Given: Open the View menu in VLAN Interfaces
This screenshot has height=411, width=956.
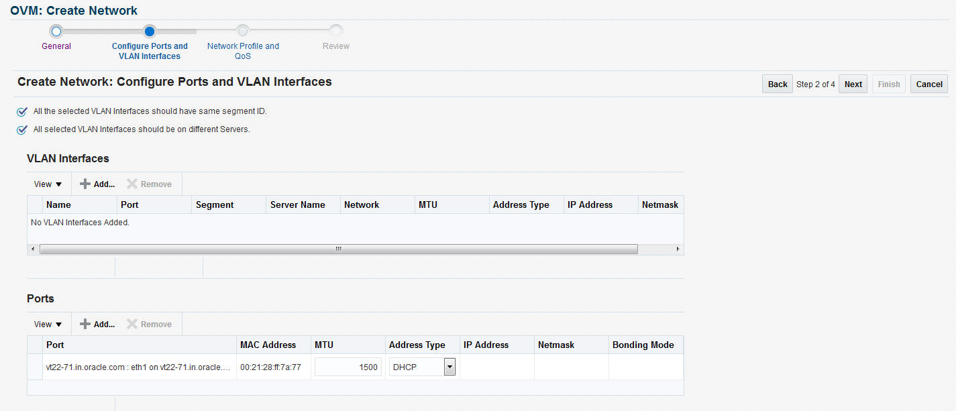Looking at the screenshot, I should click(48, 184).
